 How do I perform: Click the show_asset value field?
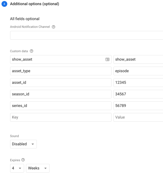138,59
